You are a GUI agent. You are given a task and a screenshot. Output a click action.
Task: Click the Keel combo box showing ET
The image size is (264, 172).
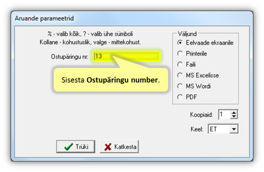click(x=223, y=129)
